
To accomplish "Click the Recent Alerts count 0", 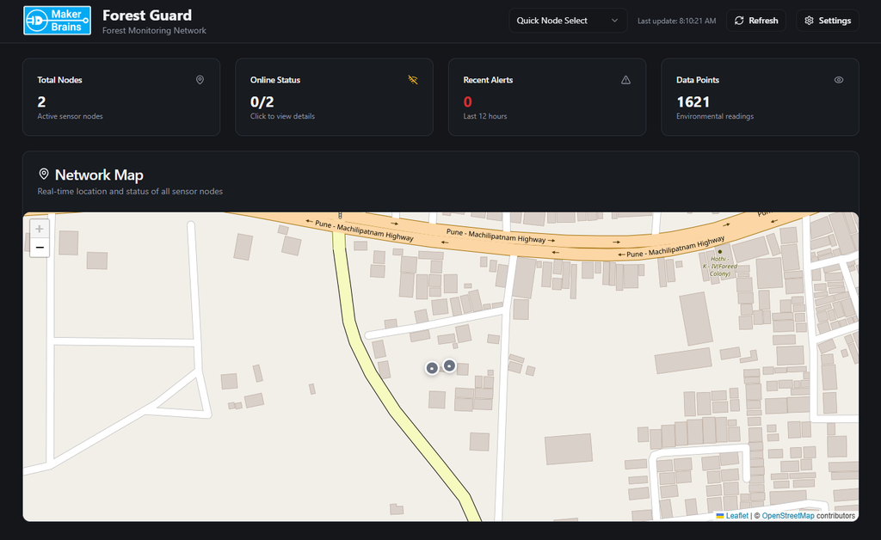I will point(467,102).
